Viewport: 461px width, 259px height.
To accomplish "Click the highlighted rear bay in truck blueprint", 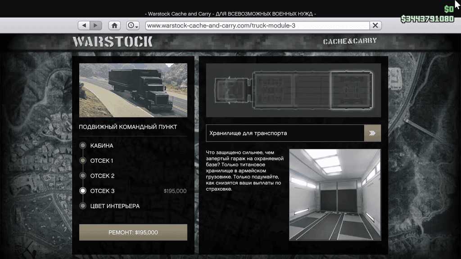I will click(x=351, y=90).
